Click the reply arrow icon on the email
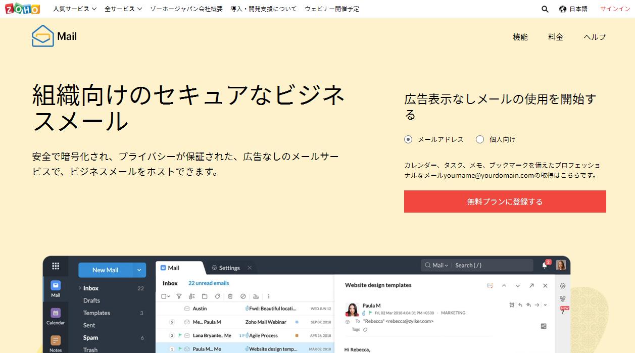Viewport: 635px width, 353px height. (520, 305)
